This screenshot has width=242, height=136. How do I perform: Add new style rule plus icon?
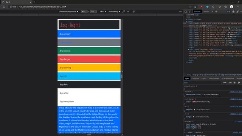tap(234, 83)
